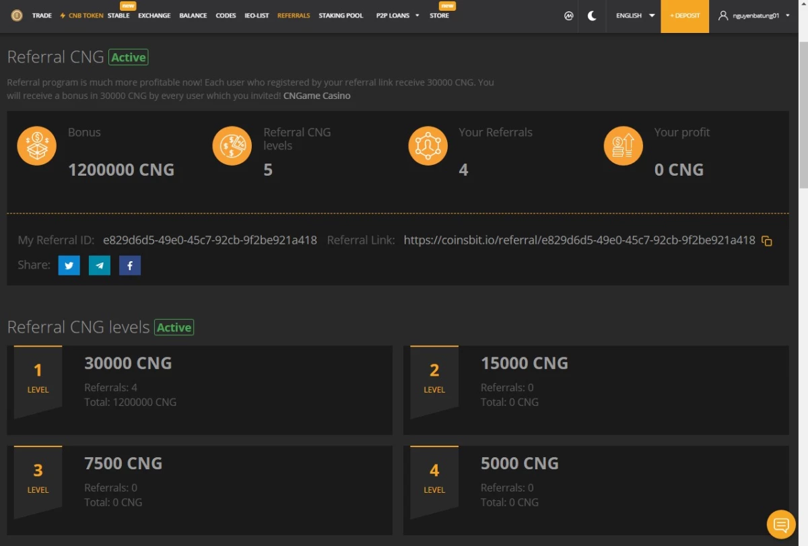Click the Referral CNG levels icon
Viewport: 808px width, 546px height.
[x=232, y=145]
